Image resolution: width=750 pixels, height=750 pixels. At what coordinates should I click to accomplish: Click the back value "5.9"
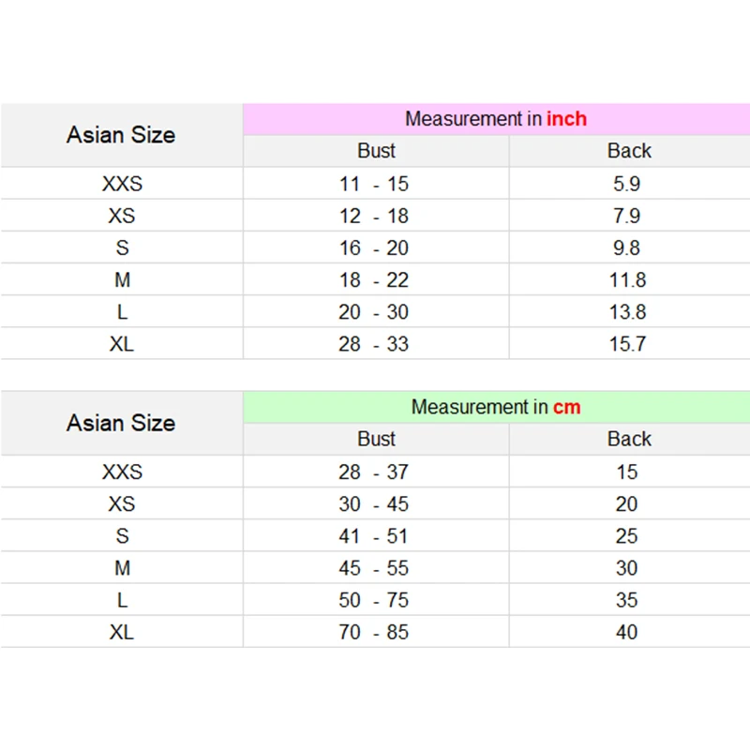[627, 184]
